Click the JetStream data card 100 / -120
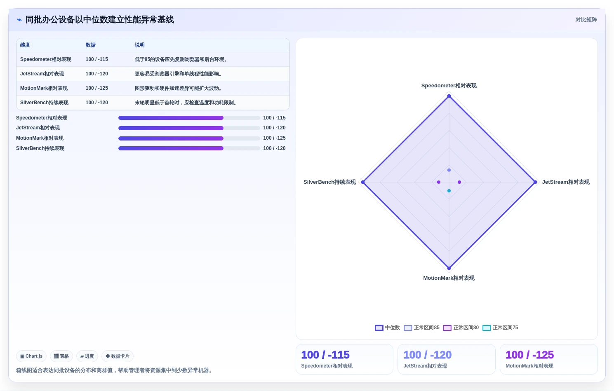The image size is (614, 391). [446, 359]
